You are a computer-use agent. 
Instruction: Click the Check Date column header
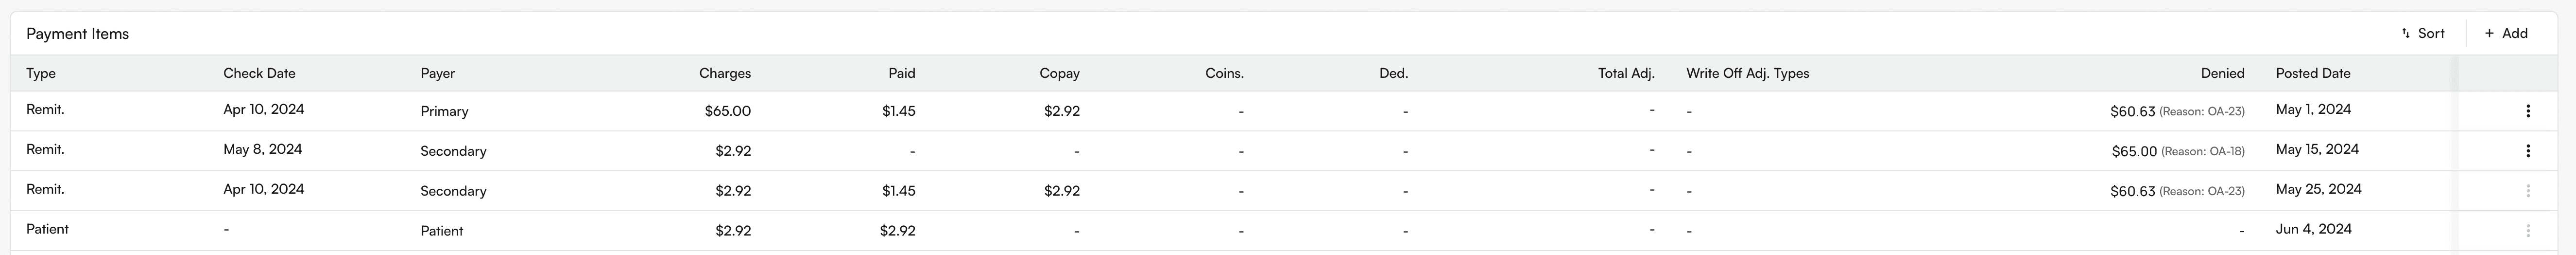pyautogui.click(x=259, y=73)
